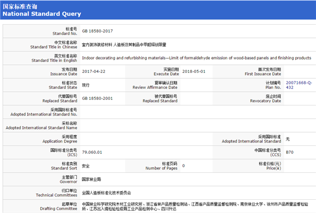Select the number of pages value 0

click(183, 166)
